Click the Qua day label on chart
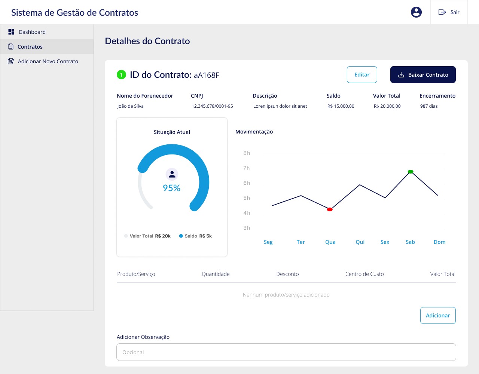Viewport: 479px width, 374px height. (330, 242)
